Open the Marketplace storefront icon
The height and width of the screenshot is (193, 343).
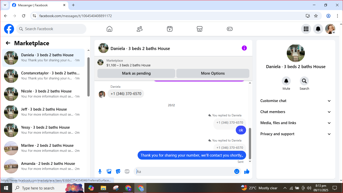click(200, 29)
